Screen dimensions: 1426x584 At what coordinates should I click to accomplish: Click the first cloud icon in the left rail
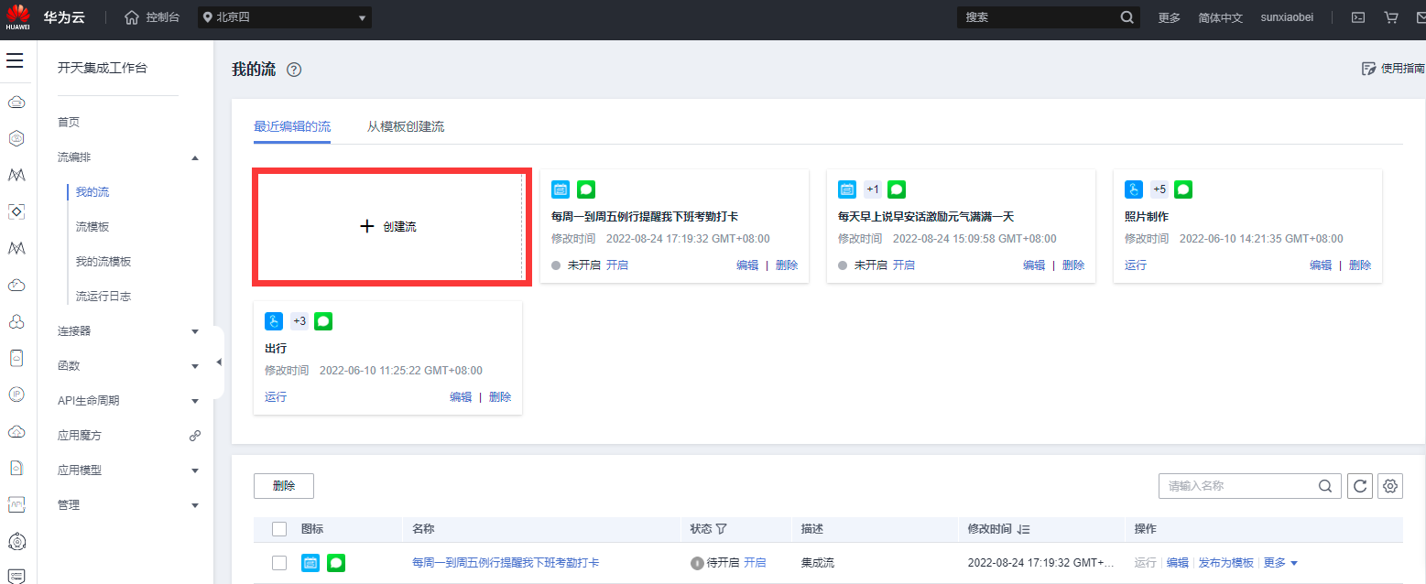(16, 102)
